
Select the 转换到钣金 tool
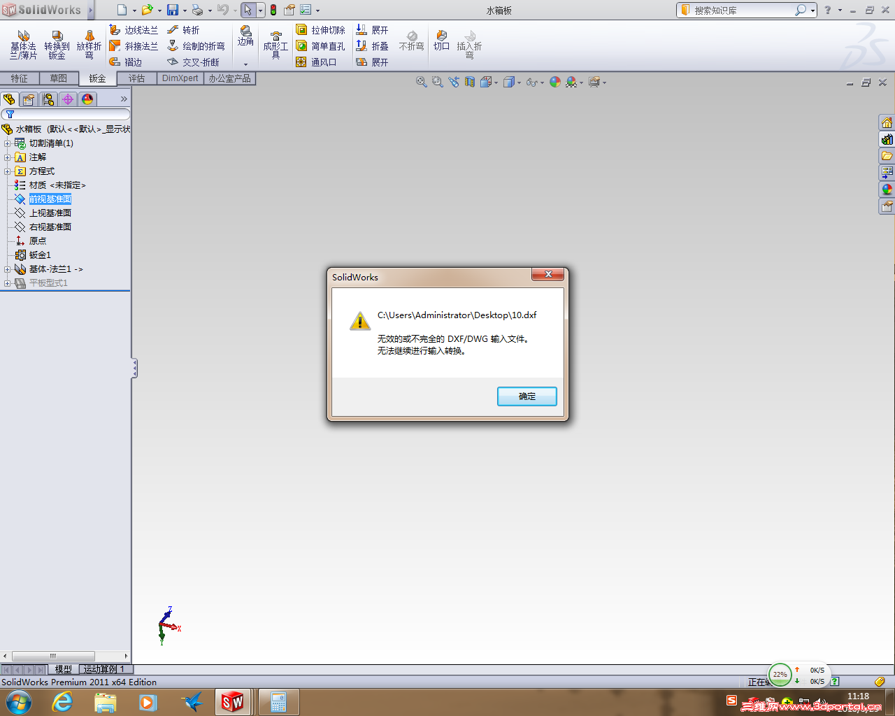click(57, 45)
